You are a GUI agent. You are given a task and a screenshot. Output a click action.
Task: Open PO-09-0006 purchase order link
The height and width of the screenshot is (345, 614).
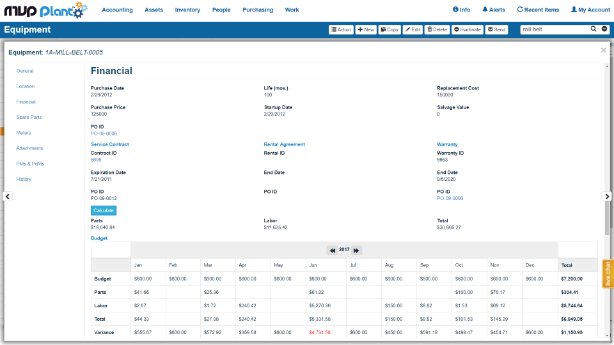[104, 134]
